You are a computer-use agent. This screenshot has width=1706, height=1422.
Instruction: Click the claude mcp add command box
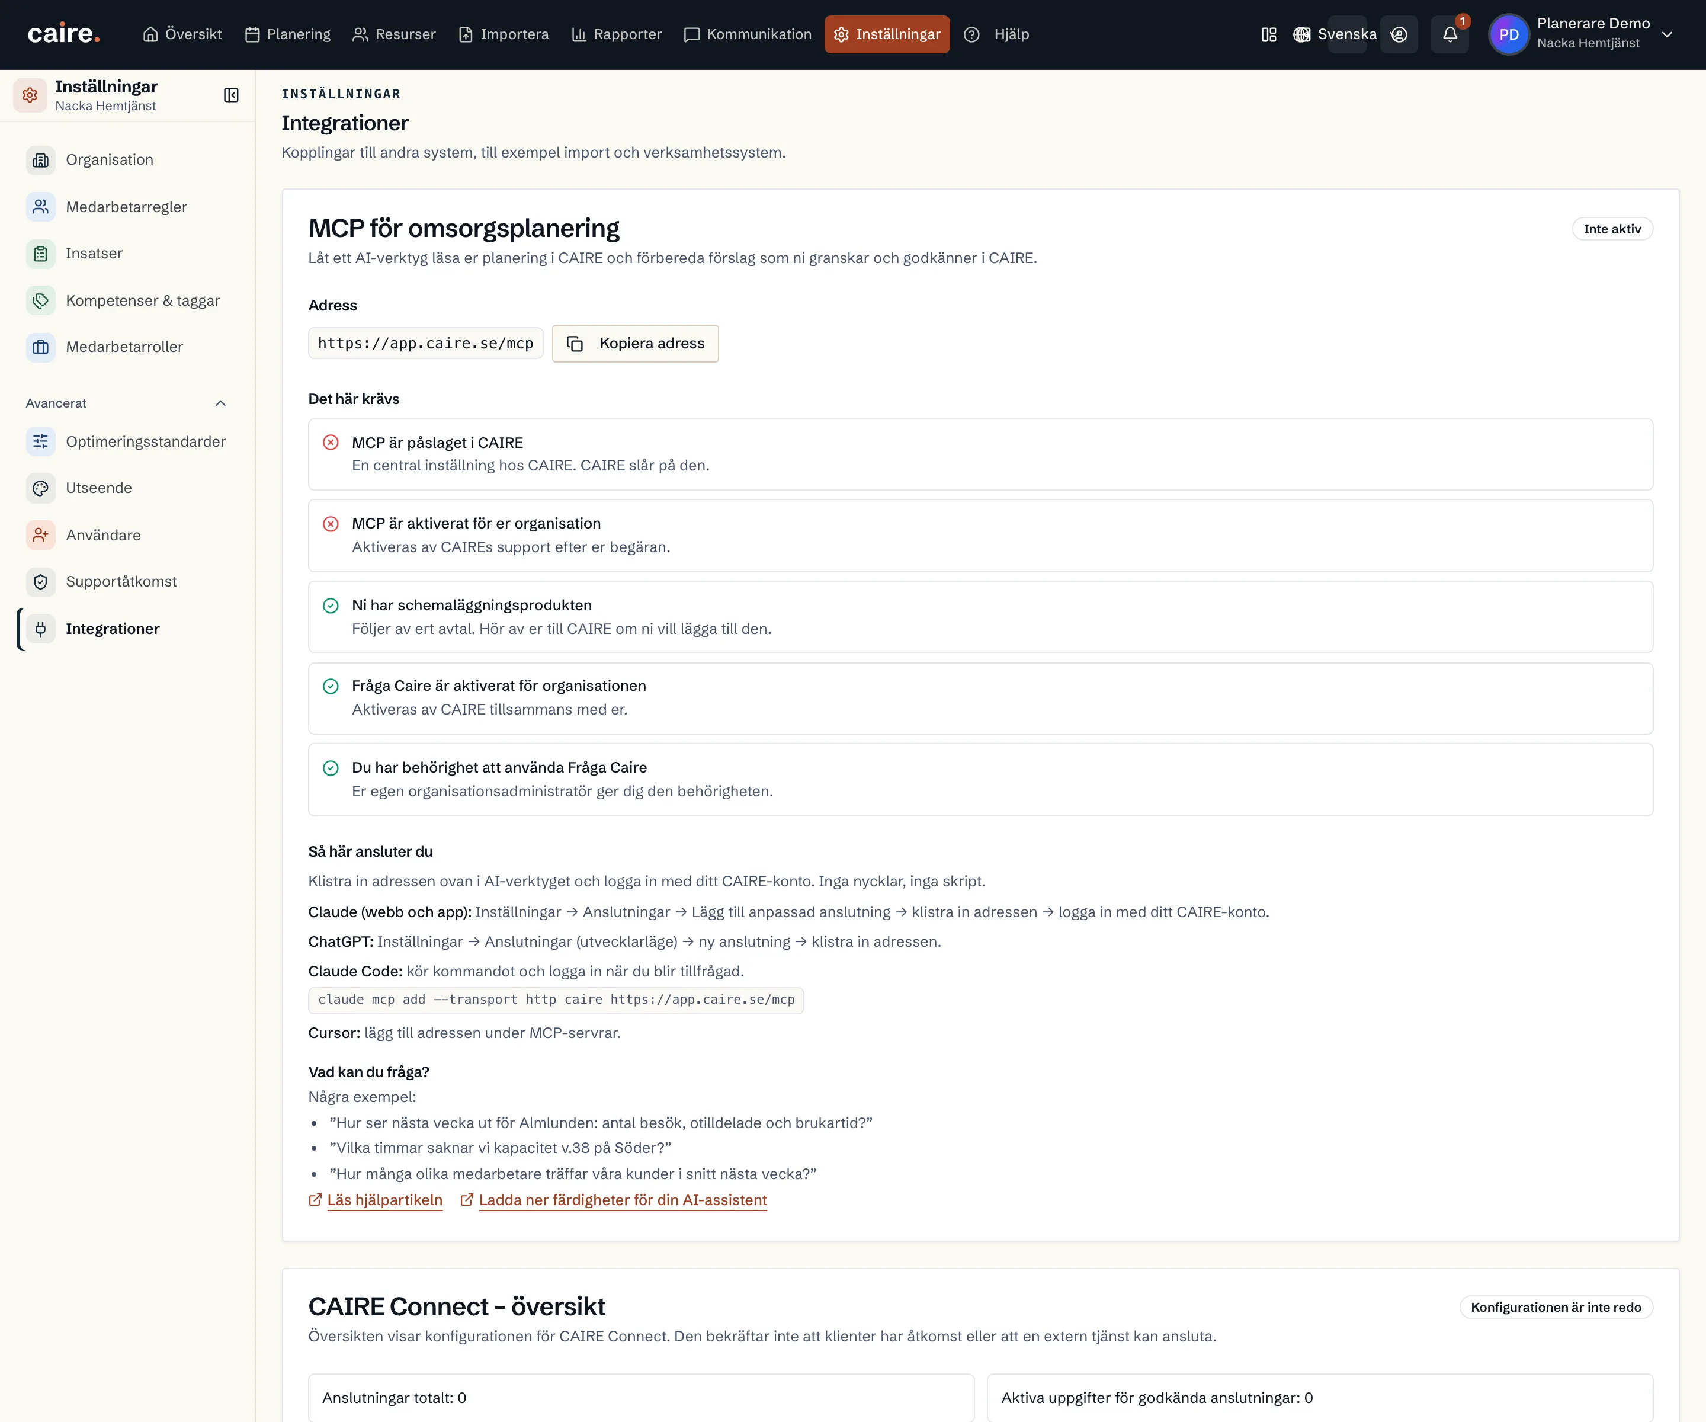[556, 1000]
